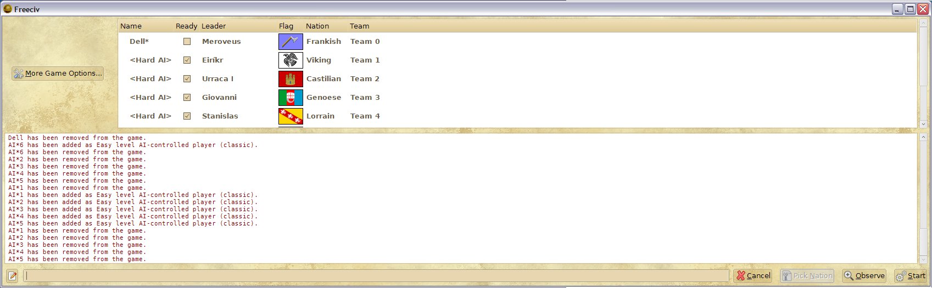Click the Freeciv title bar icon
The height and width of the screenshot is (288, 932).
pyautogui.click(x=8, y=9)
